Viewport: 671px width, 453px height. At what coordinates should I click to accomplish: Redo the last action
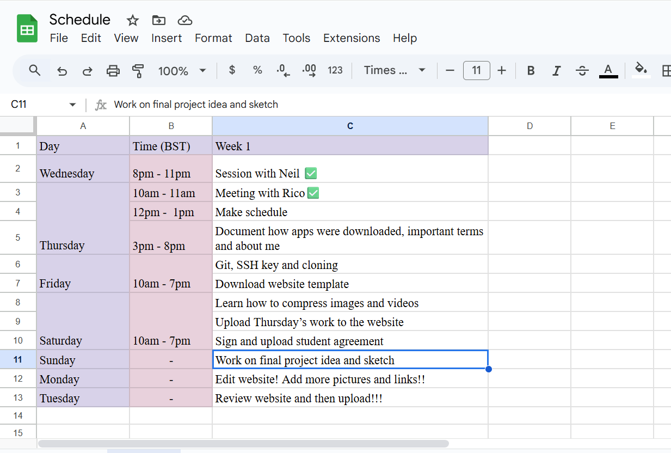[x=87, y=70]
